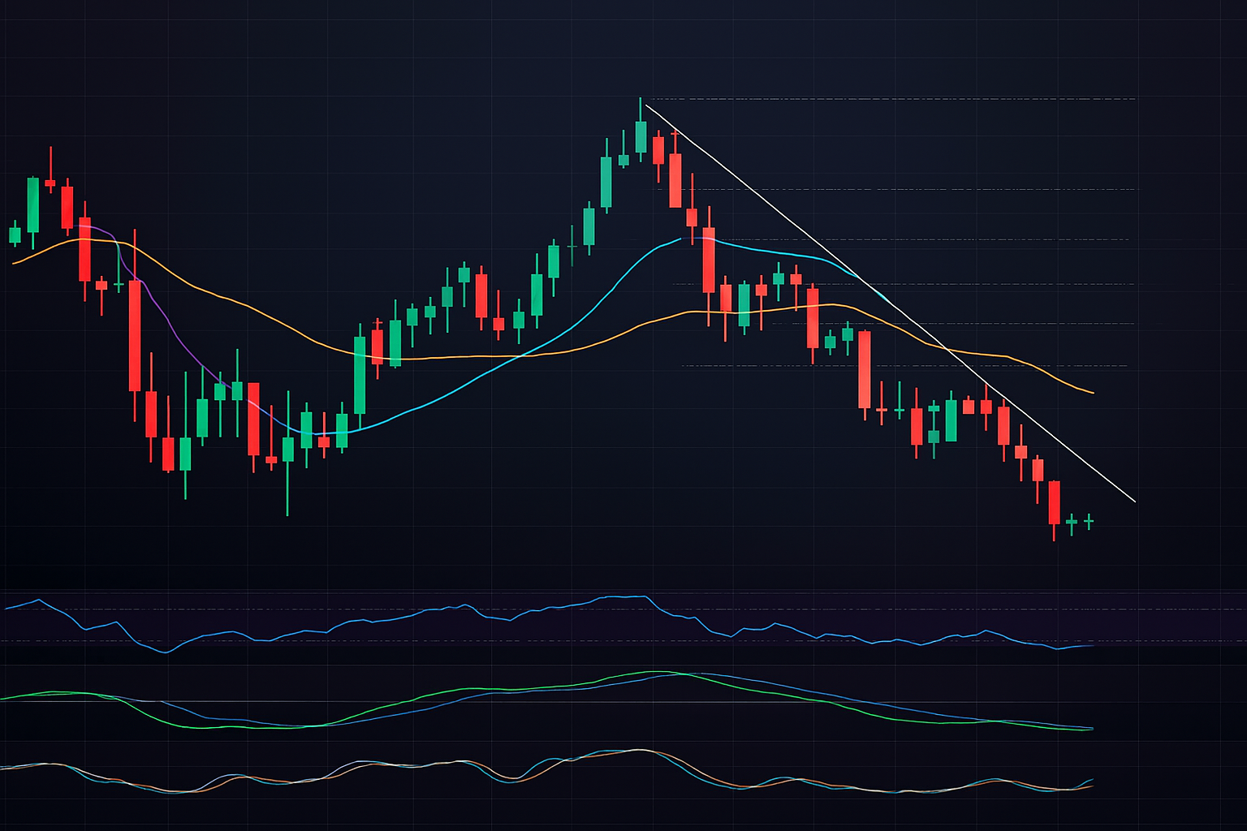
Task: Select the topmost dashed horizontal level line
Action: tap(893, 99)
